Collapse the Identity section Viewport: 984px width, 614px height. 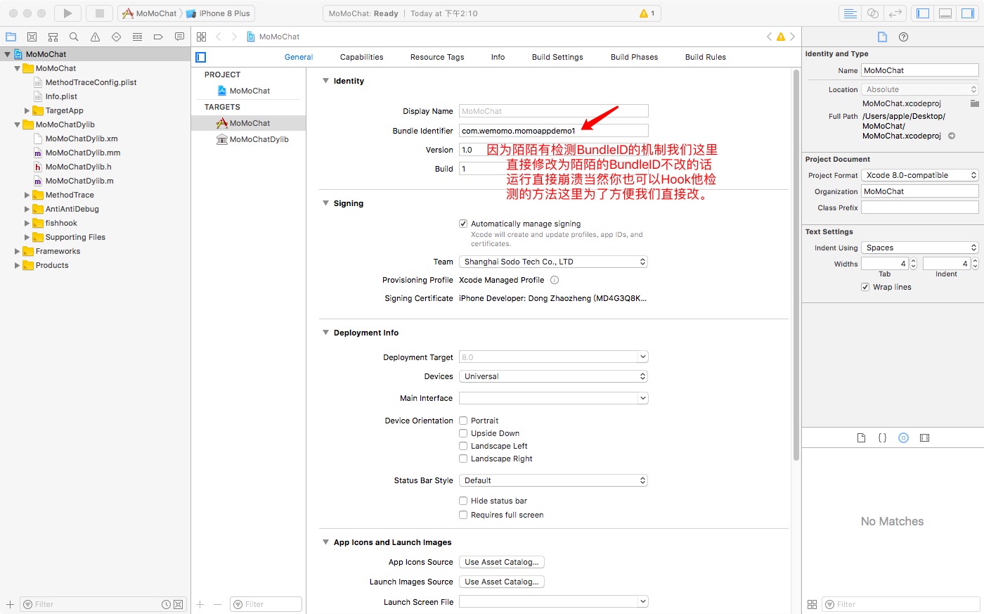325,81
